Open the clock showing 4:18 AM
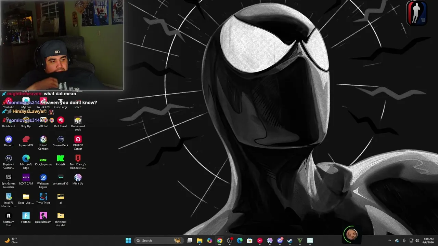 coord(428,241)
